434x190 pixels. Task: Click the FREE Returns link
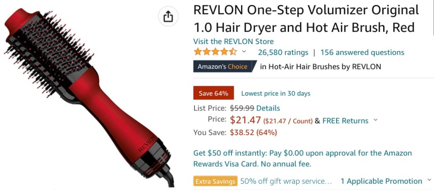pos(345,121)
